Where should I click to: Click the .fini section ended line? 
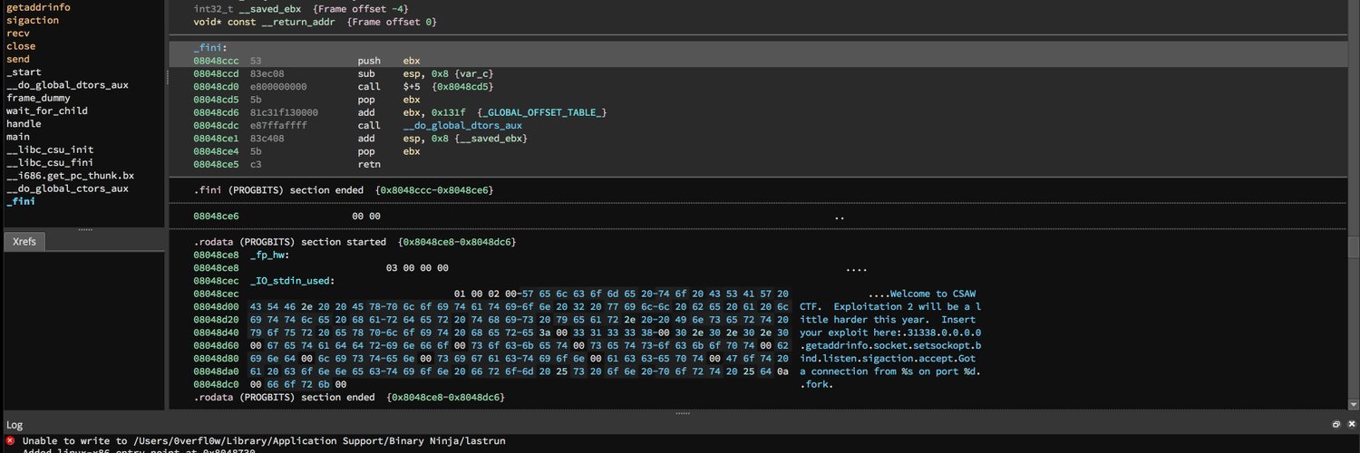coord(344,190)
